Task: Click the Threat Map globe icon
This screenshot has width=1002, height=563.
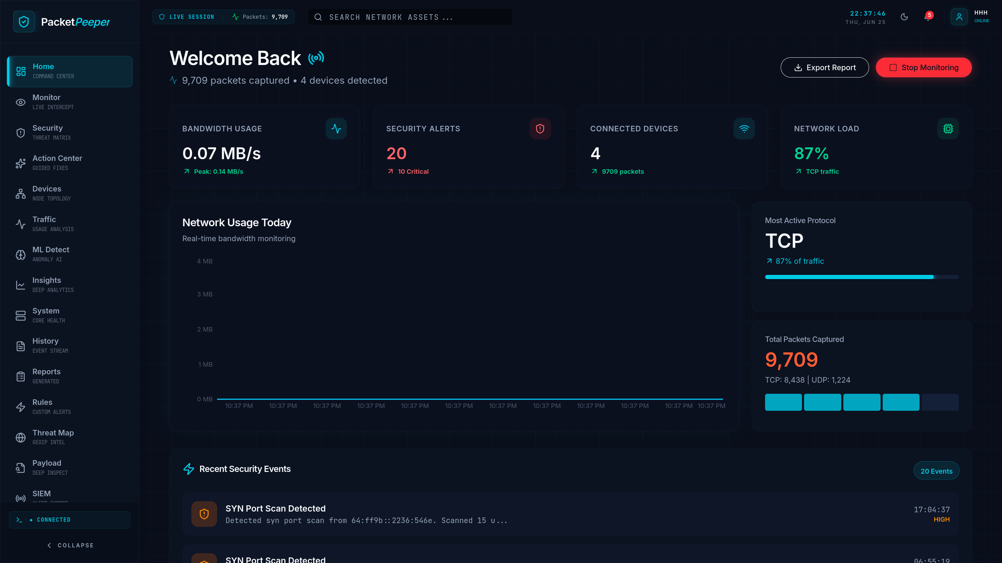Action: pos(21,438)
